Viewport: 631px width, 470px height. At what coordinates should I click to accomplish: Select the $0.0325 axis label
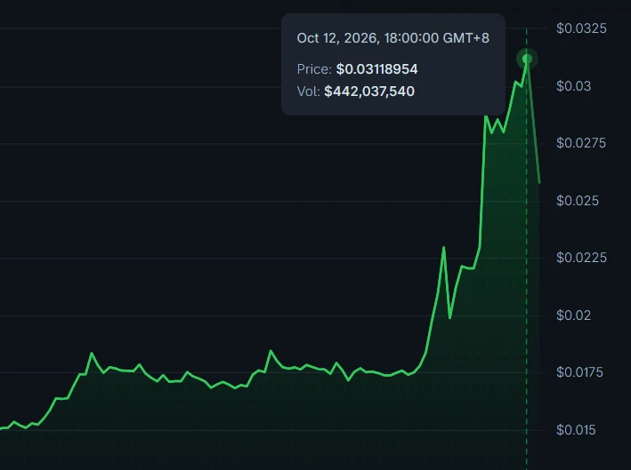(x=581, y=28)
